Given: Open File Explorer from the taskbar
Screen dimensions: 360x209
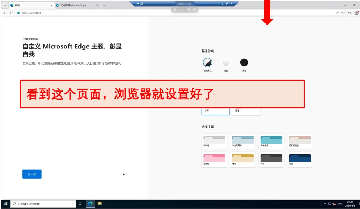Looking at the screenshot, I should tap(100, 204).
